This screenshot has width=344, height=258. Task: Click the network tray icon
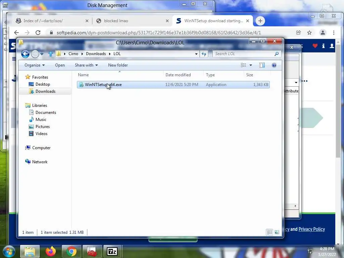310,251
